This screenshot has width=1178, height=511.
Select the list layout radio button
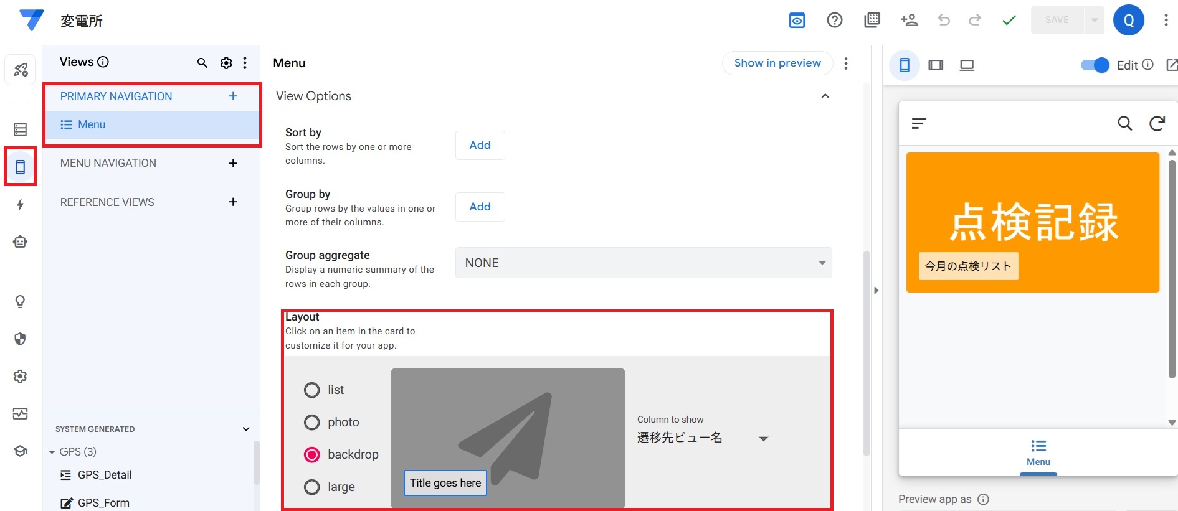(311, 390)
